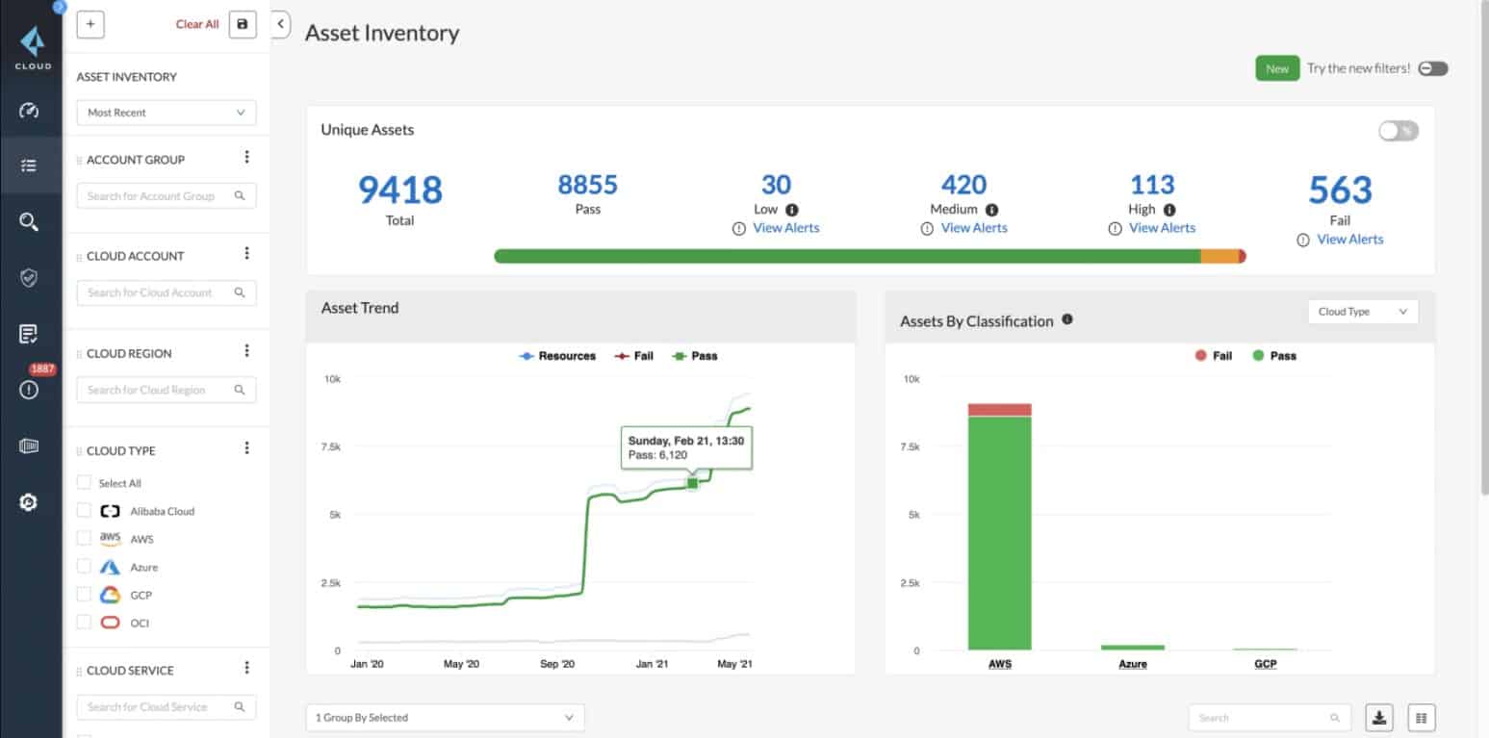The width and height of the screenshot is (1489, 738).
Task: Click the Assets By Classification info icon
Action: [x=1067, y=319]
